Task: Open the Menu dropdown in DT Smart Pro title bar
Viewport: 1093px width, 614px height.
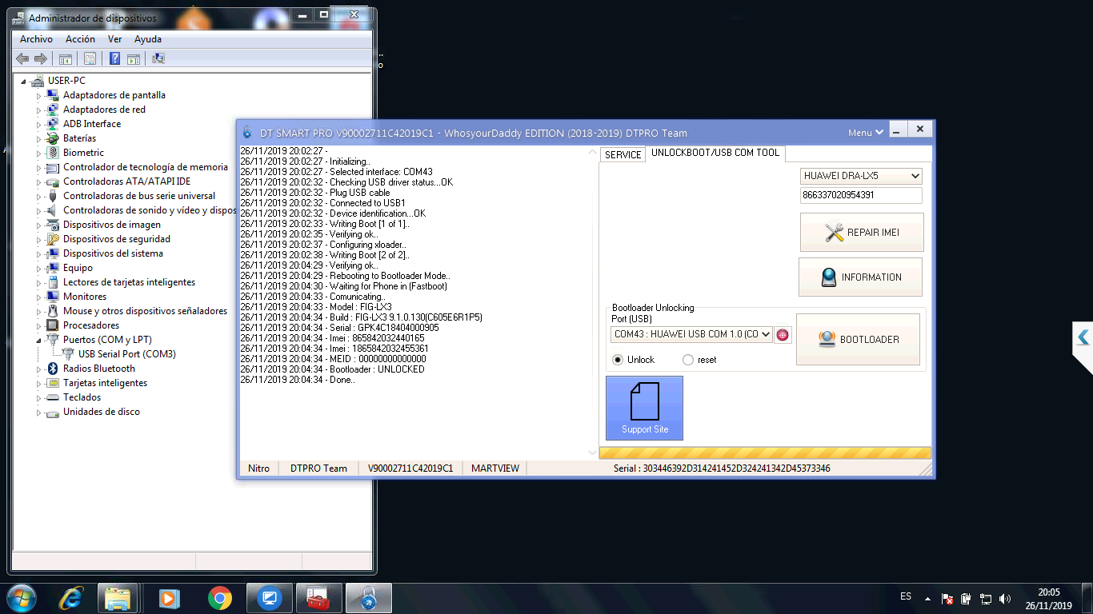Action: (866, 133)
